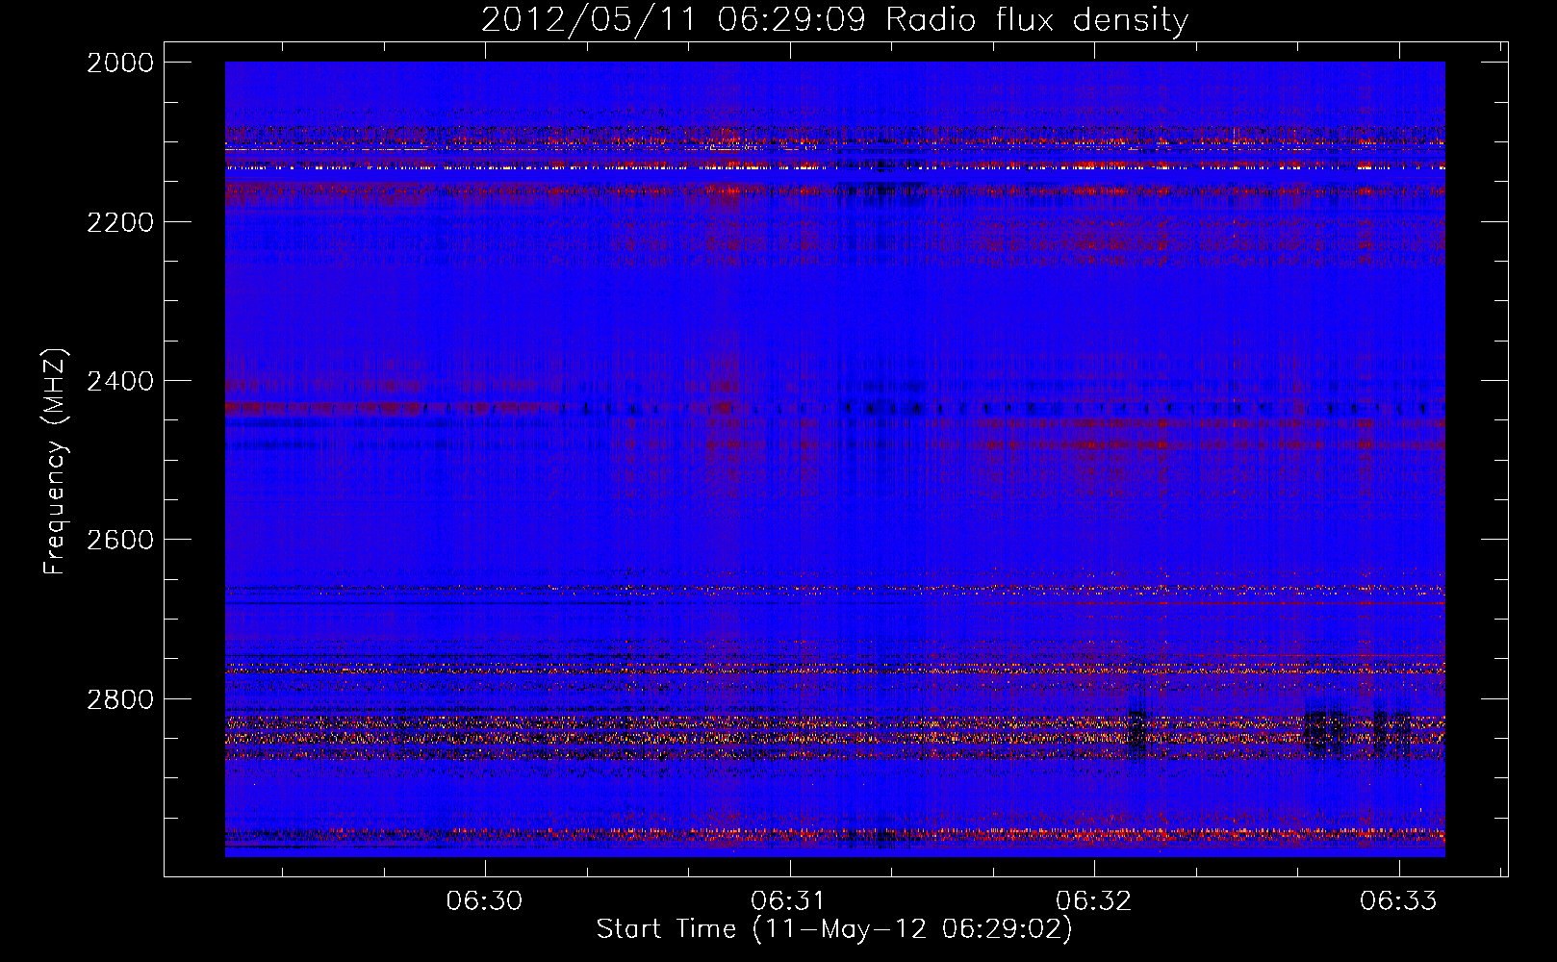Click the "Start Time (11-May-12 06:29:02)" label
The width and height of the screenshot is (1557, 962).
pyautogui.click(x=834, y=929)
